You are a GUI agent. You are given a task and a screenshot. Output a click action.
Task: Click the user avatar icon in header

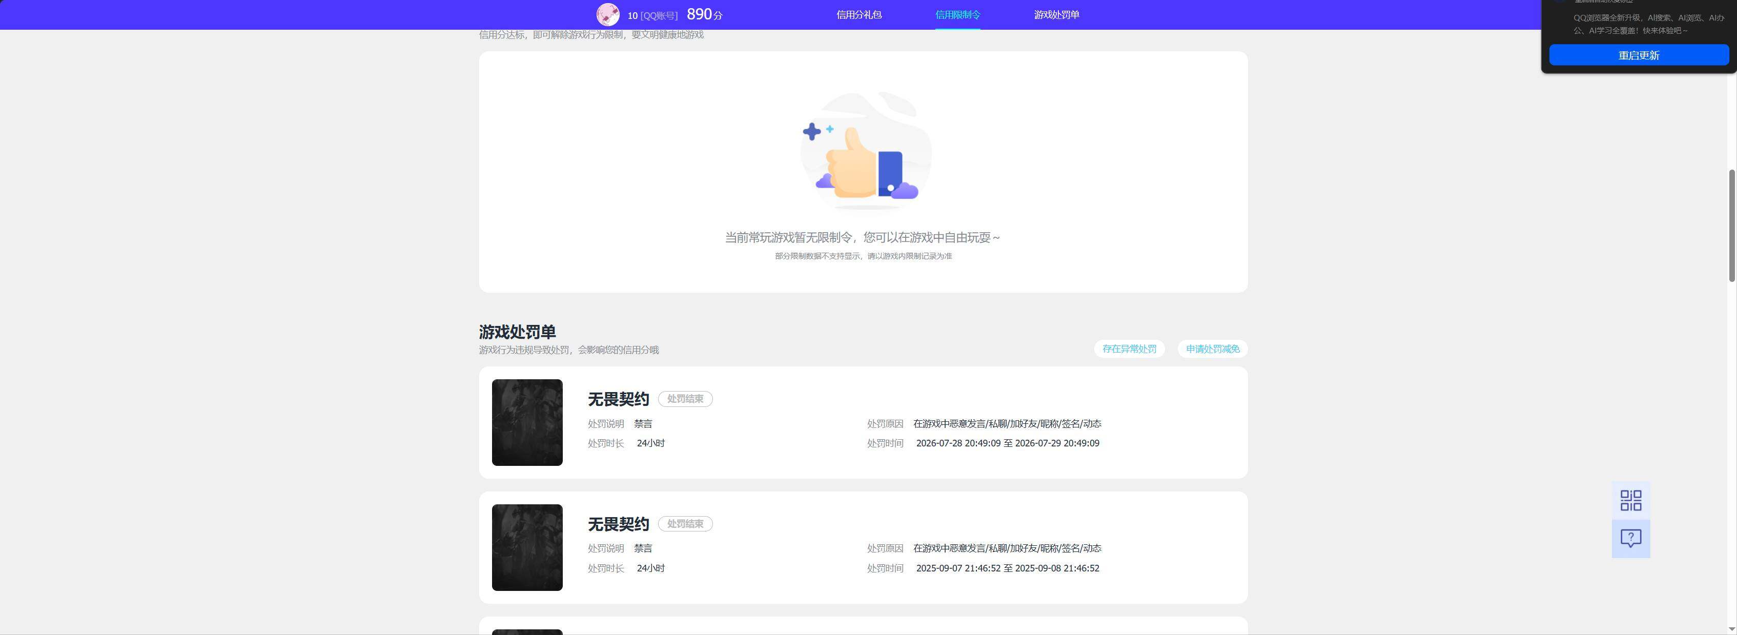click(607, 15)
